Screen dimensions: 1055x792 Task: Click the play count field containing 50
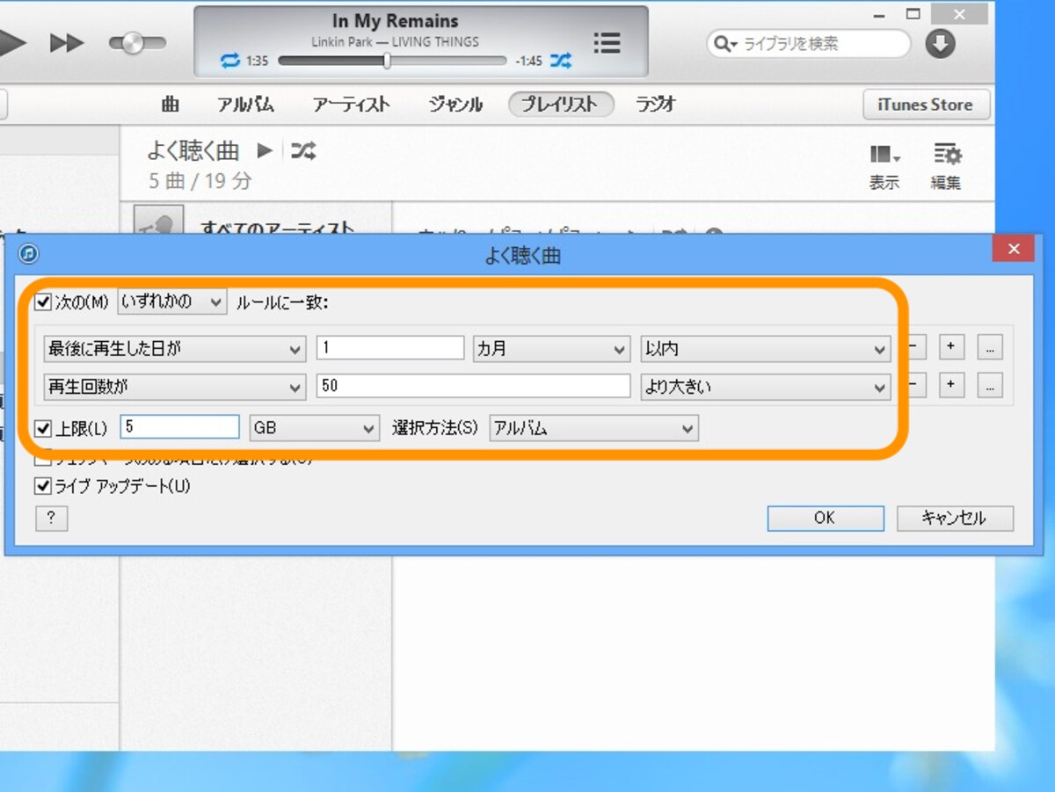point(473,386)
